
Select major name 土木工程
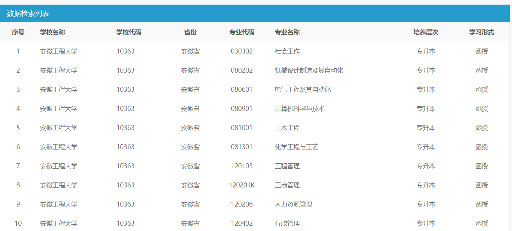click(x=287, y=128)
